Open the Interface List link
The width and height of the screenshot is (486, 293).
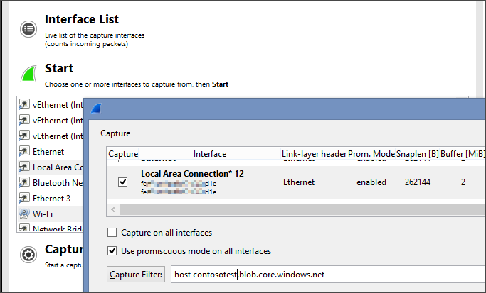coord(82,19)
